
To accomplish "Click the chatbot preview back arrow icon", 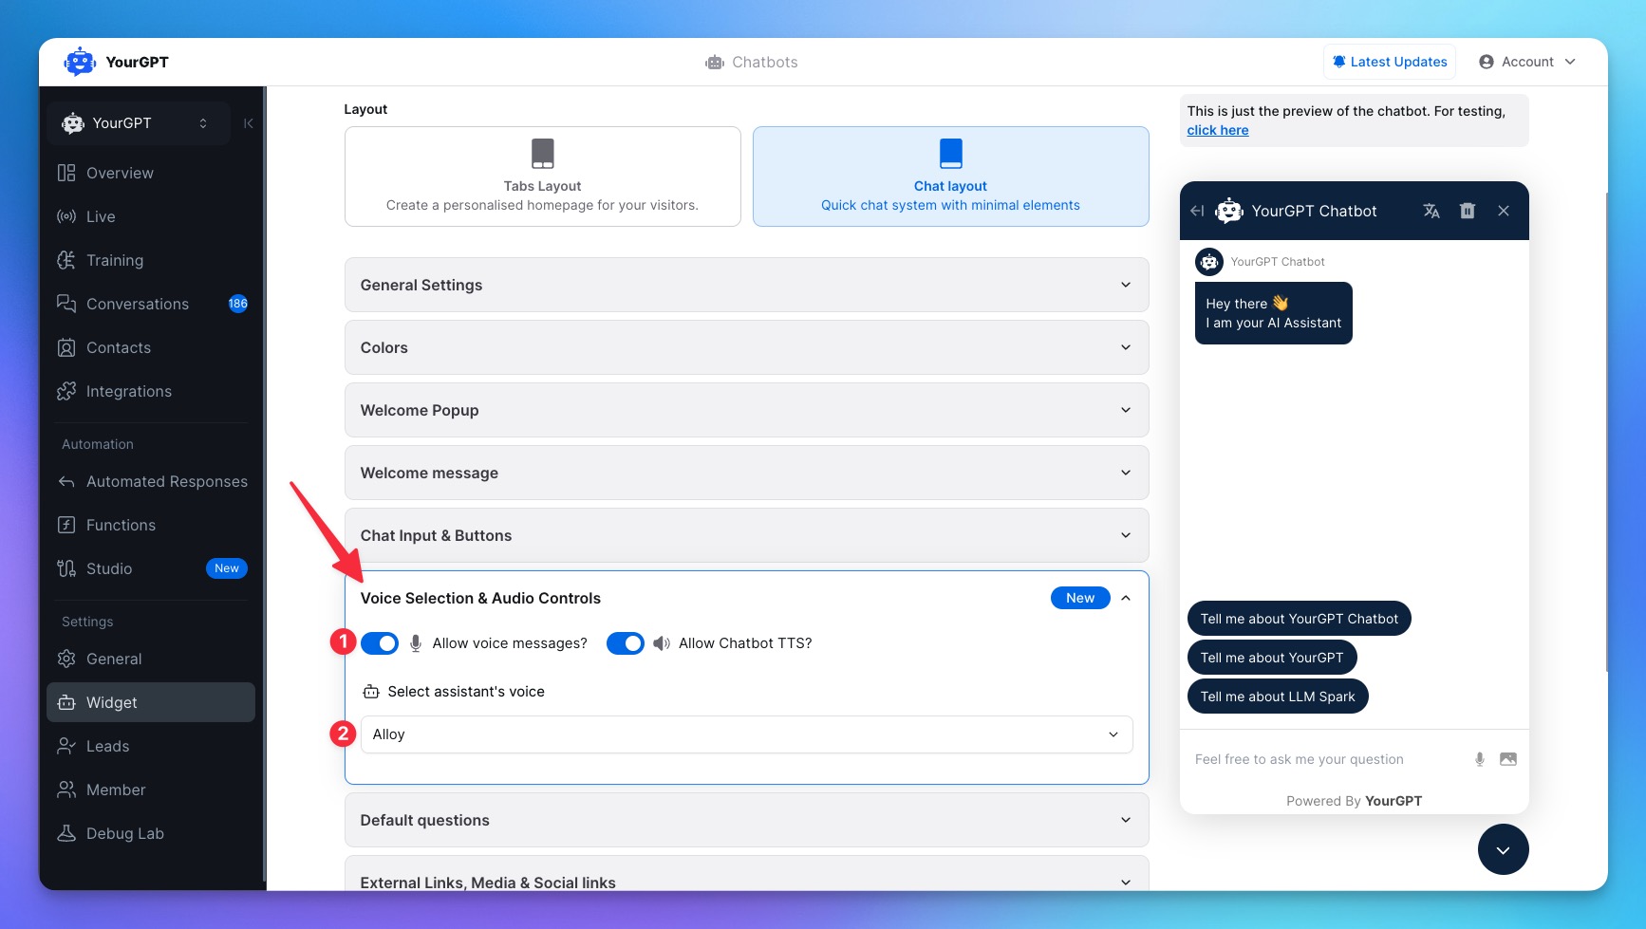I will [x=1197, y=211].
